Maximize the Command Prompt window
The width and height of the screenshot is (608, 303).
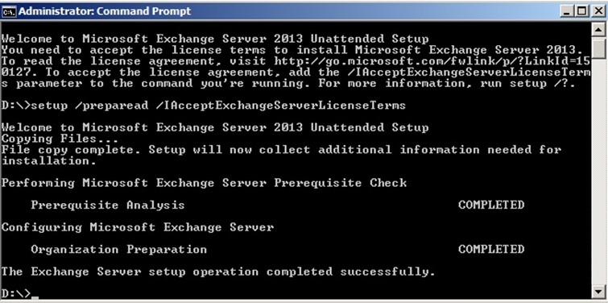(x=581, y=11)
